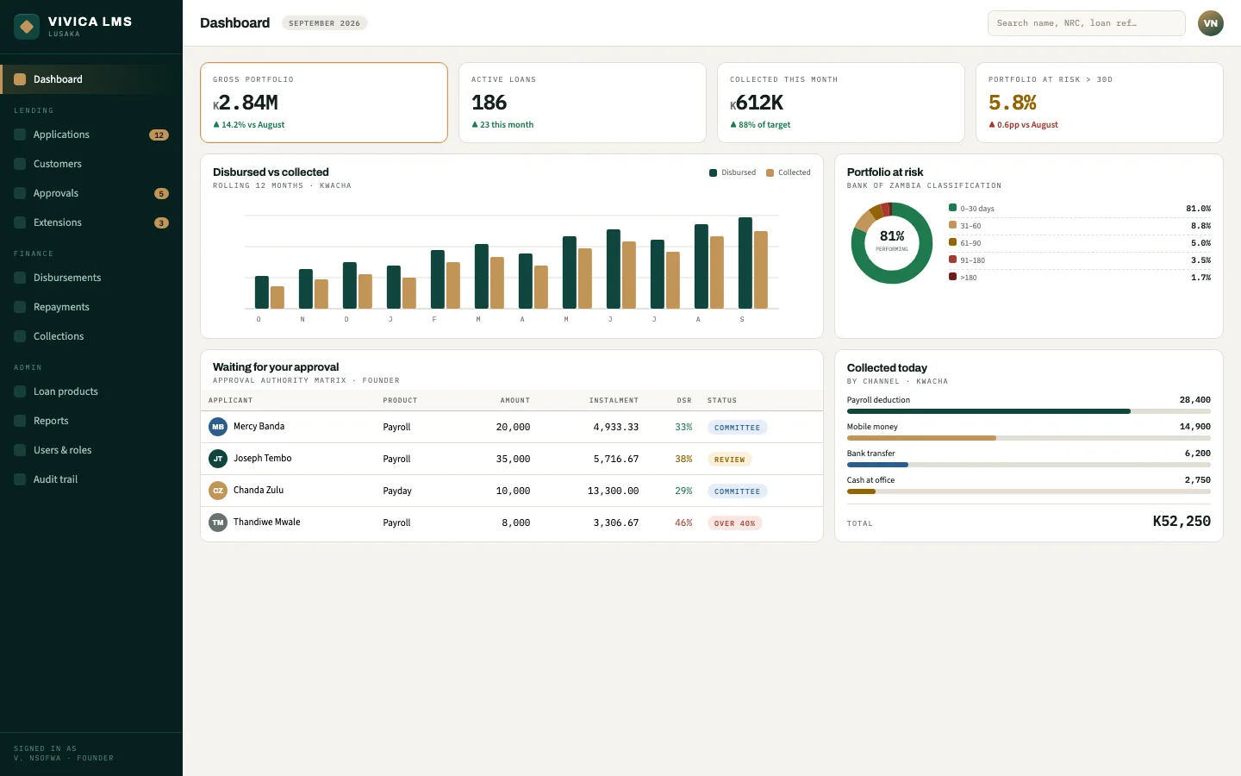1241x776 pixels.
Task: Navigate to the Audit trail label
Action: click(55, 479)
